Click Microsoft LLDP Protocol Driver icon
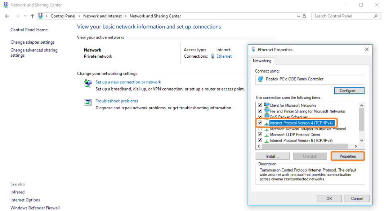Screen dimensions: 384x211 pyautogui.click(x=267, y=135)
